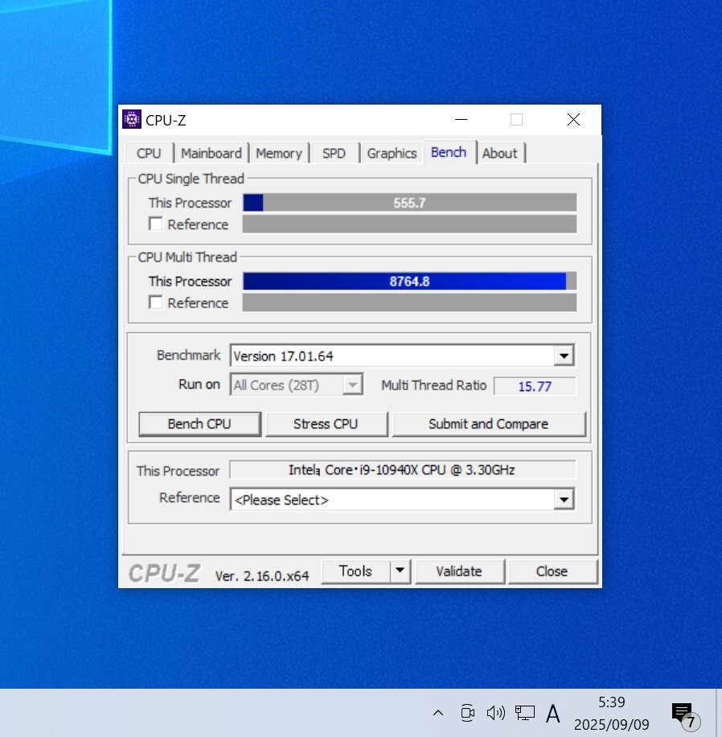
Task: Open the Memory tab
Action: click(278, 153)
